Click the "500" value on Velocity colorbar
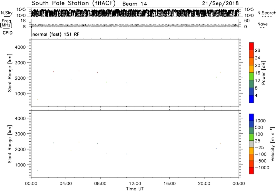Image resolution: width=276 pixels, height=191 pixels. [x=259, y=128]
